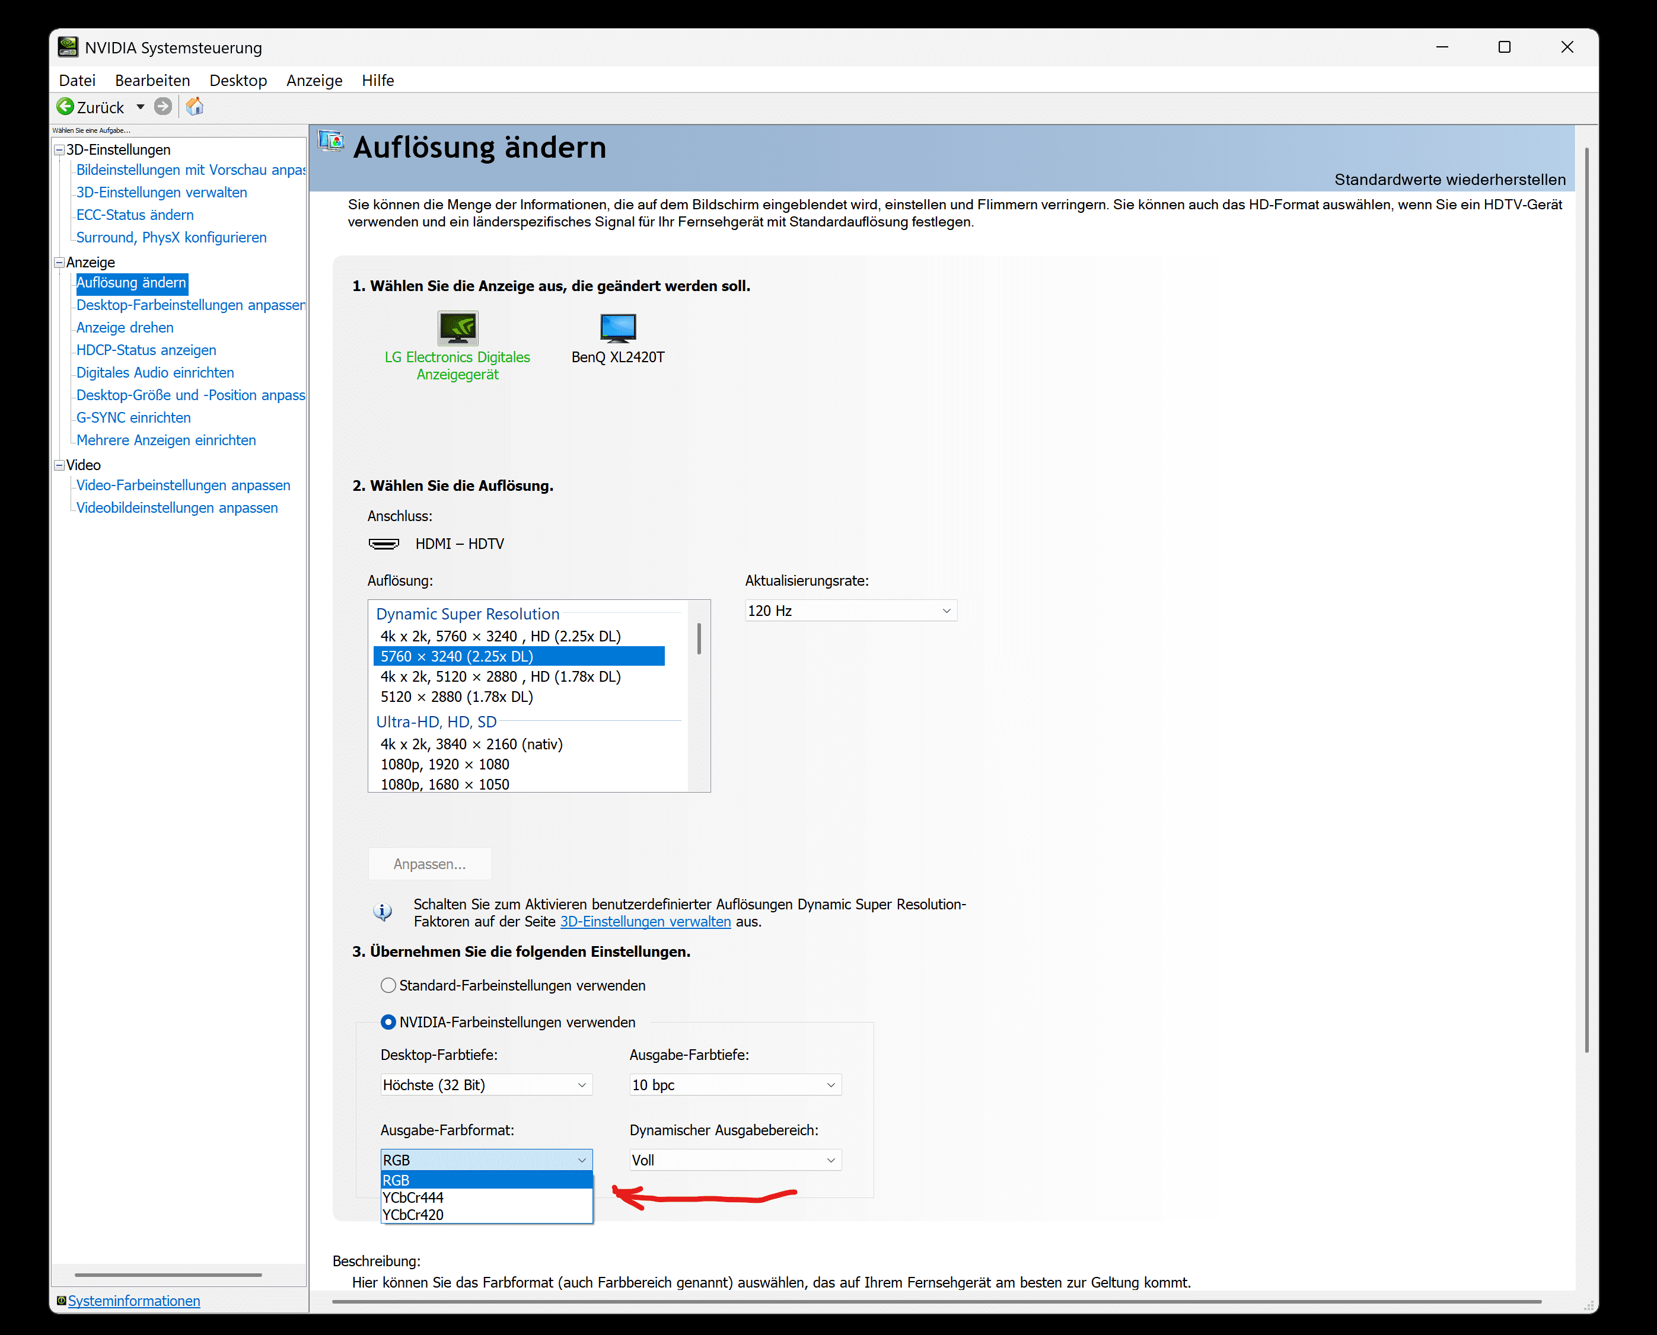
Task: Select 1080p, 1920 × 1080 resolution
Action: [520, 764]
